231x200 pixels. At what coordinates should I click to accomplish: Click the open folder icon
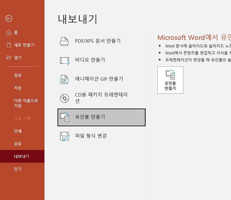(9, 57)
